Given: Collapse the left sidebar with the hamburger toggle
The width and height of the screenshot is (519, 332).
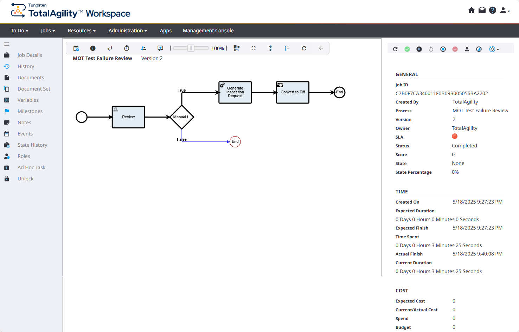Looking at the screenshot, I should (6, 44).
